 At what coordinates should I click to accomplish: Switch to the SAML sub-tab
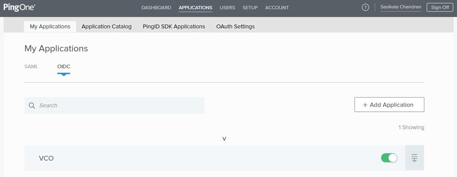(x=31, y=67)
